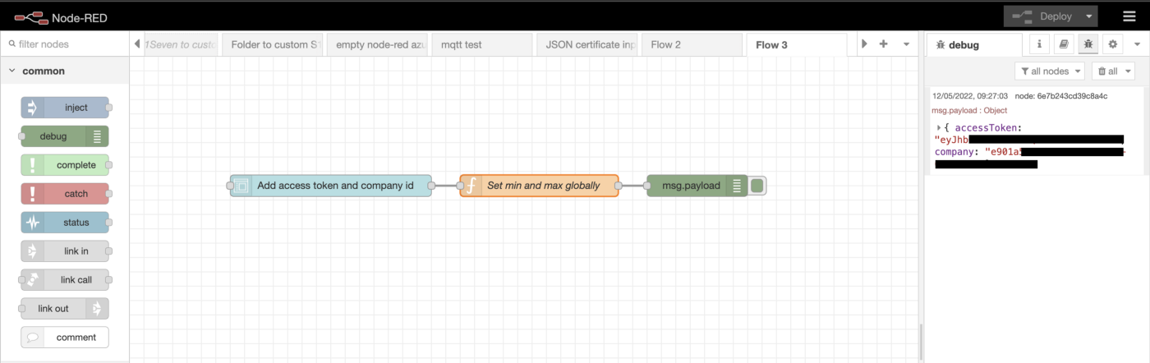Toggle the msg.payload debug node output button
The image size is (1150, 363).
pos(758,186)
